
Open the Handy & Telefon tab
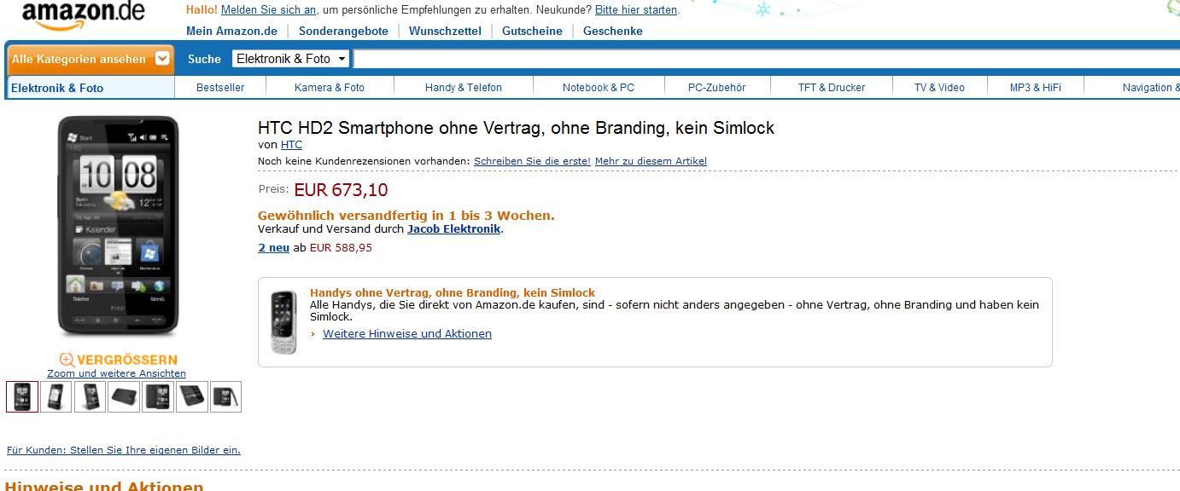(x=464, y=88)
